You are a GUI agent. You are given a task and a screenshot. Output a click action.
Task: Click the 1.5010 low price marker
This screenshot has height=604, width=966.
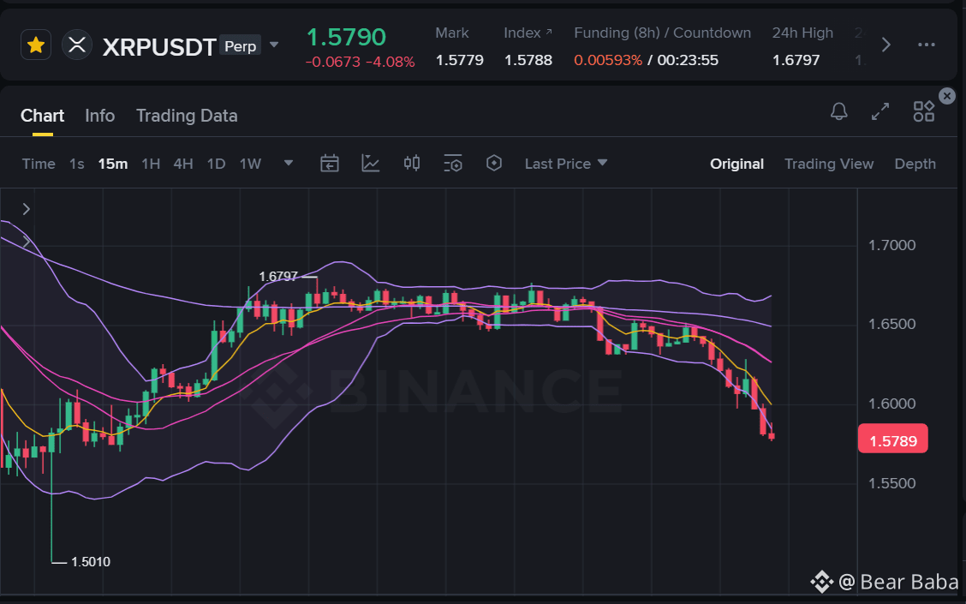91,562
